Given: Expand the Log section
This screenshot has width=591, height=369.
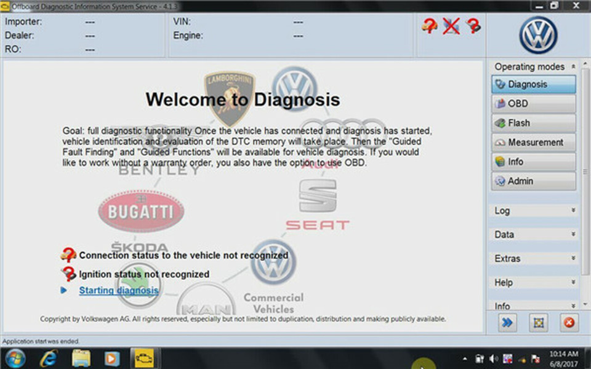Looking at the screenshot, I should [532, 210].
